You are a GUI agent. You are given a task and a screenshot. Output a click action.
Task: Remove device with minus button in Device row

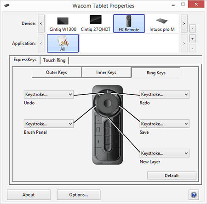192,28
